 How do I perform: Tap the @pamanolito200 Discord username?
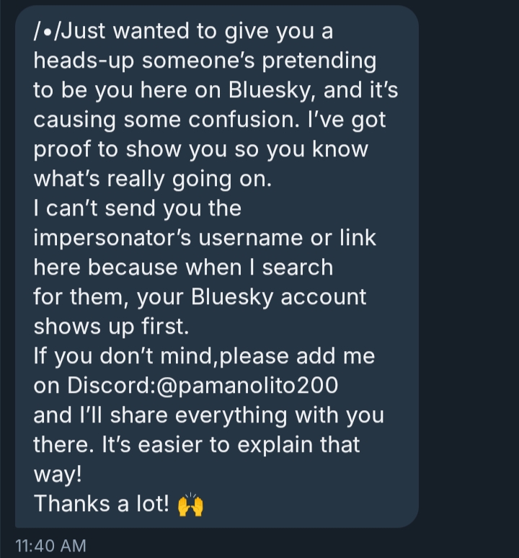pos(245,386)
